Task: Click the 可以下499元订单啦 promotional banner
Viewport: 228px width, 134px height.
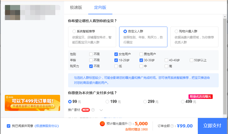Action: [x=32, y=103]
